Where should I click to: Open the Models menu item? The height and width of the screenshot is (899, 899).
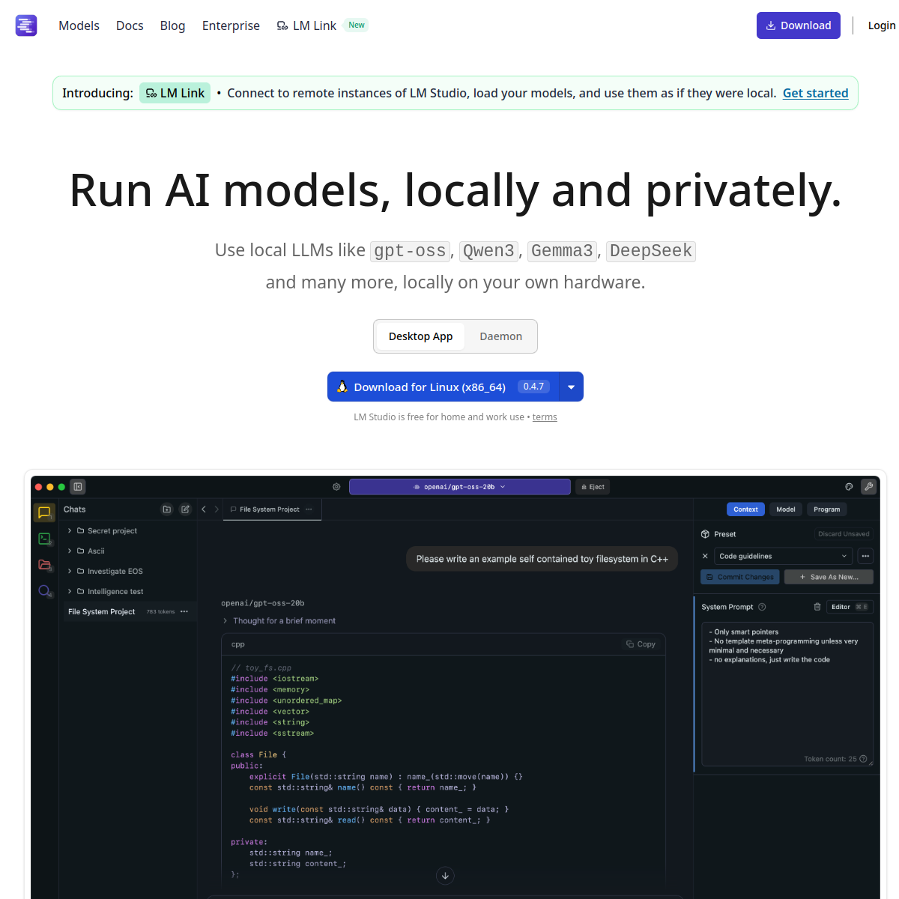tap(79, 25)
